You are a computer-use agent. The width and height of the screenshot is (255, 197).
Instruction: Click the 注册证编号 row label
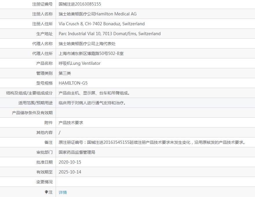pos(42,4)
